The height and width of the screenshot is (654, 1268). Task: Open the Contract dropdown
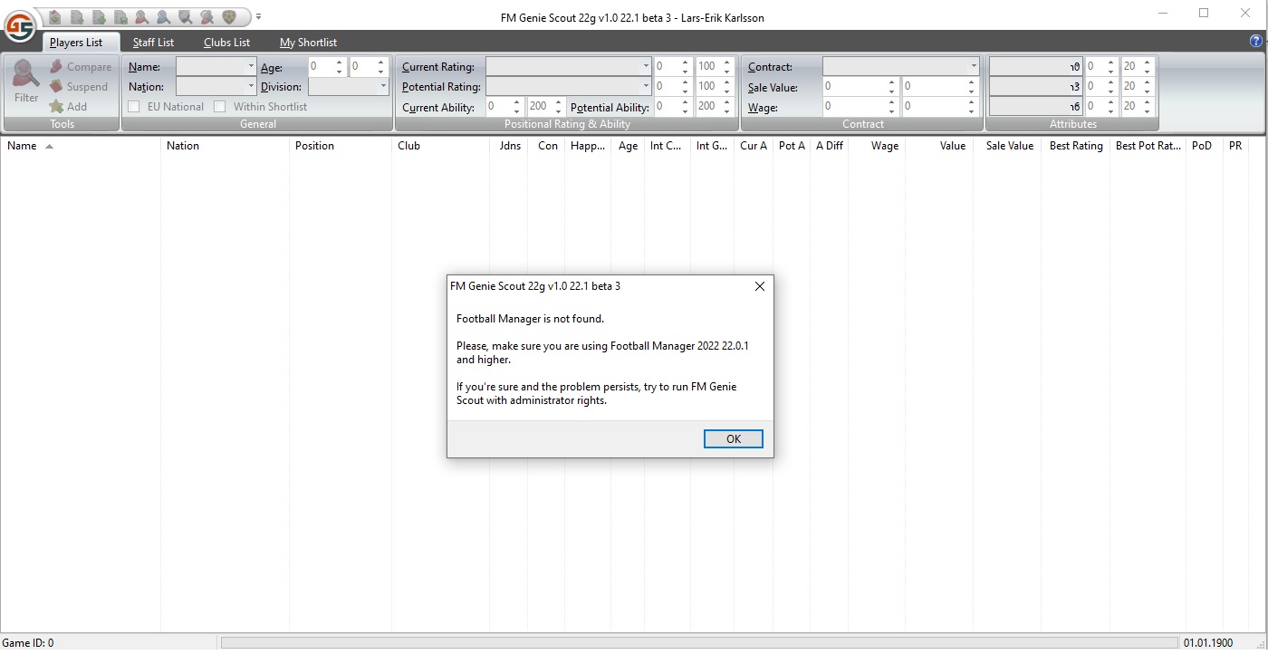(974, 67)
